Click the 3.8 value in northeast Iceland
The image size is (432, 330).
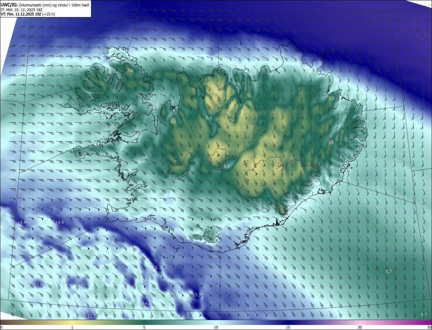(x=331, y=98)
